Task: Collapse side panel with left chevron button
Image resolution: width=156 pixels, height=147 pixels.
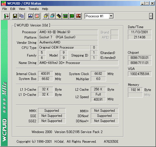Action: [151, 16]
